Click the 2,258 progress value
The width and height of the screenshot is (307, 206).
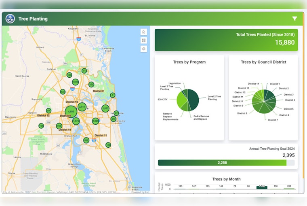click(222, 163)
